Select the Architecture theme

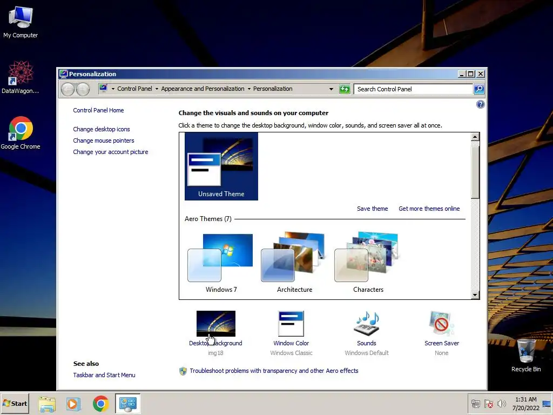pyautogui.click(x=294, y=263)
